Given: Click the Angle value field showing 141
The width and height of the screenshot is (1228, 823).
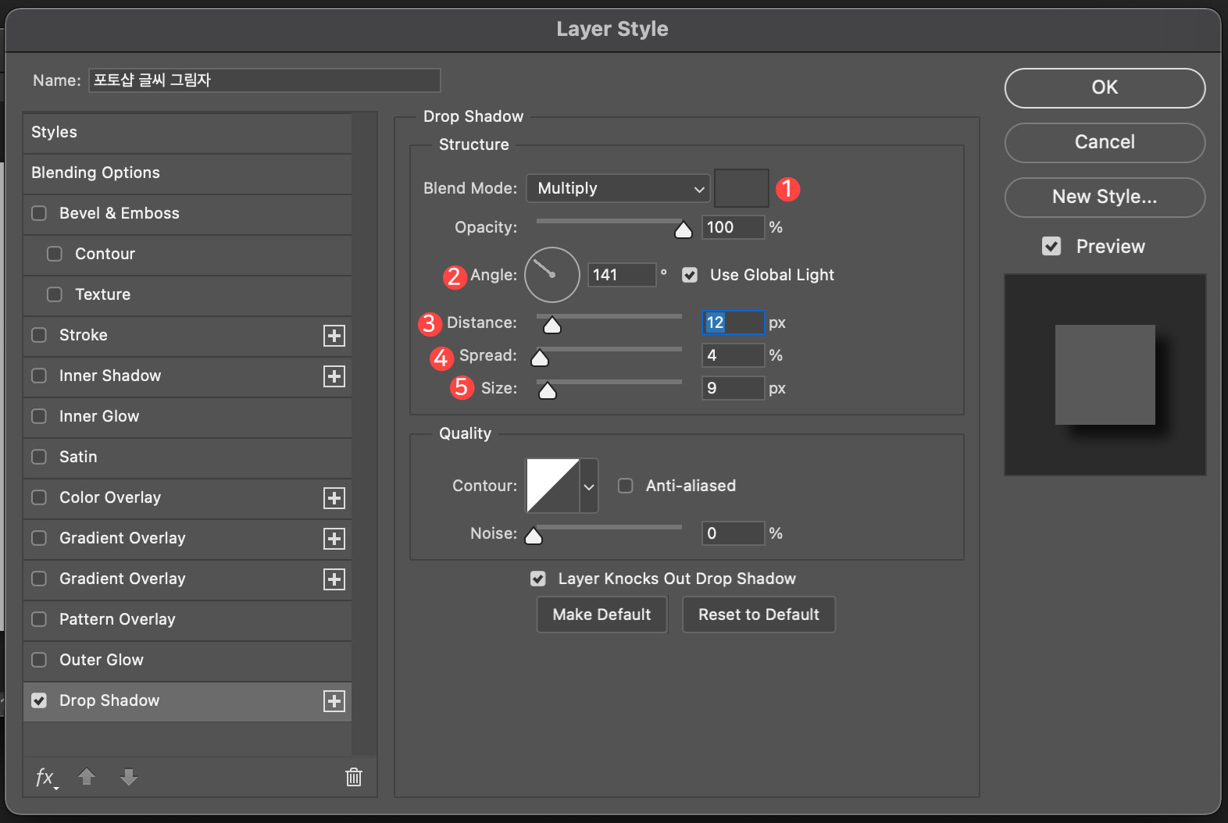Looking at the screenshot, I should tap(622, 275).
